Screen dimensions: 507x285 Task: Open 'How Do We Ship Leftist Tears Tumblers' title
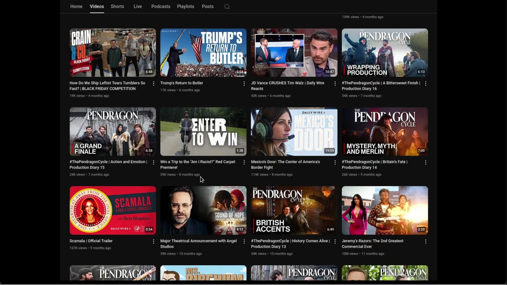click(x=107, y=86)
